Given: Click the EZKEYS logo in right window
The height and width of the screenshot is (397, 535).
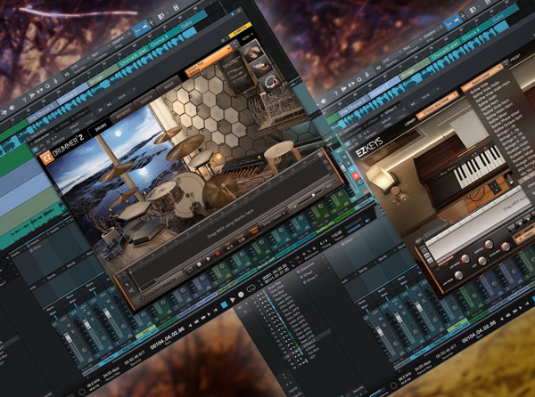Looking at the screenshot, I should [369, 146].
